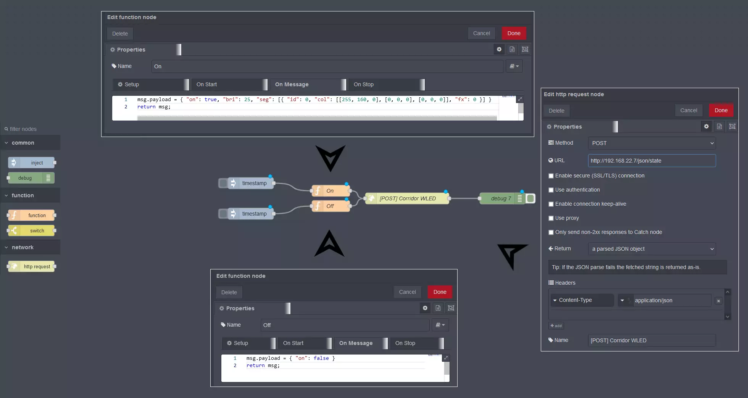The width and height of the screenshot is (748, 398).
Task: Open library dropdown beside Off name field
Action: pyautogui.click(x=440, y=325)
